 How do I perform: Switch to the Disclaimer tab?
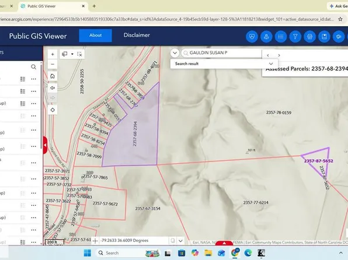point(137,35)
